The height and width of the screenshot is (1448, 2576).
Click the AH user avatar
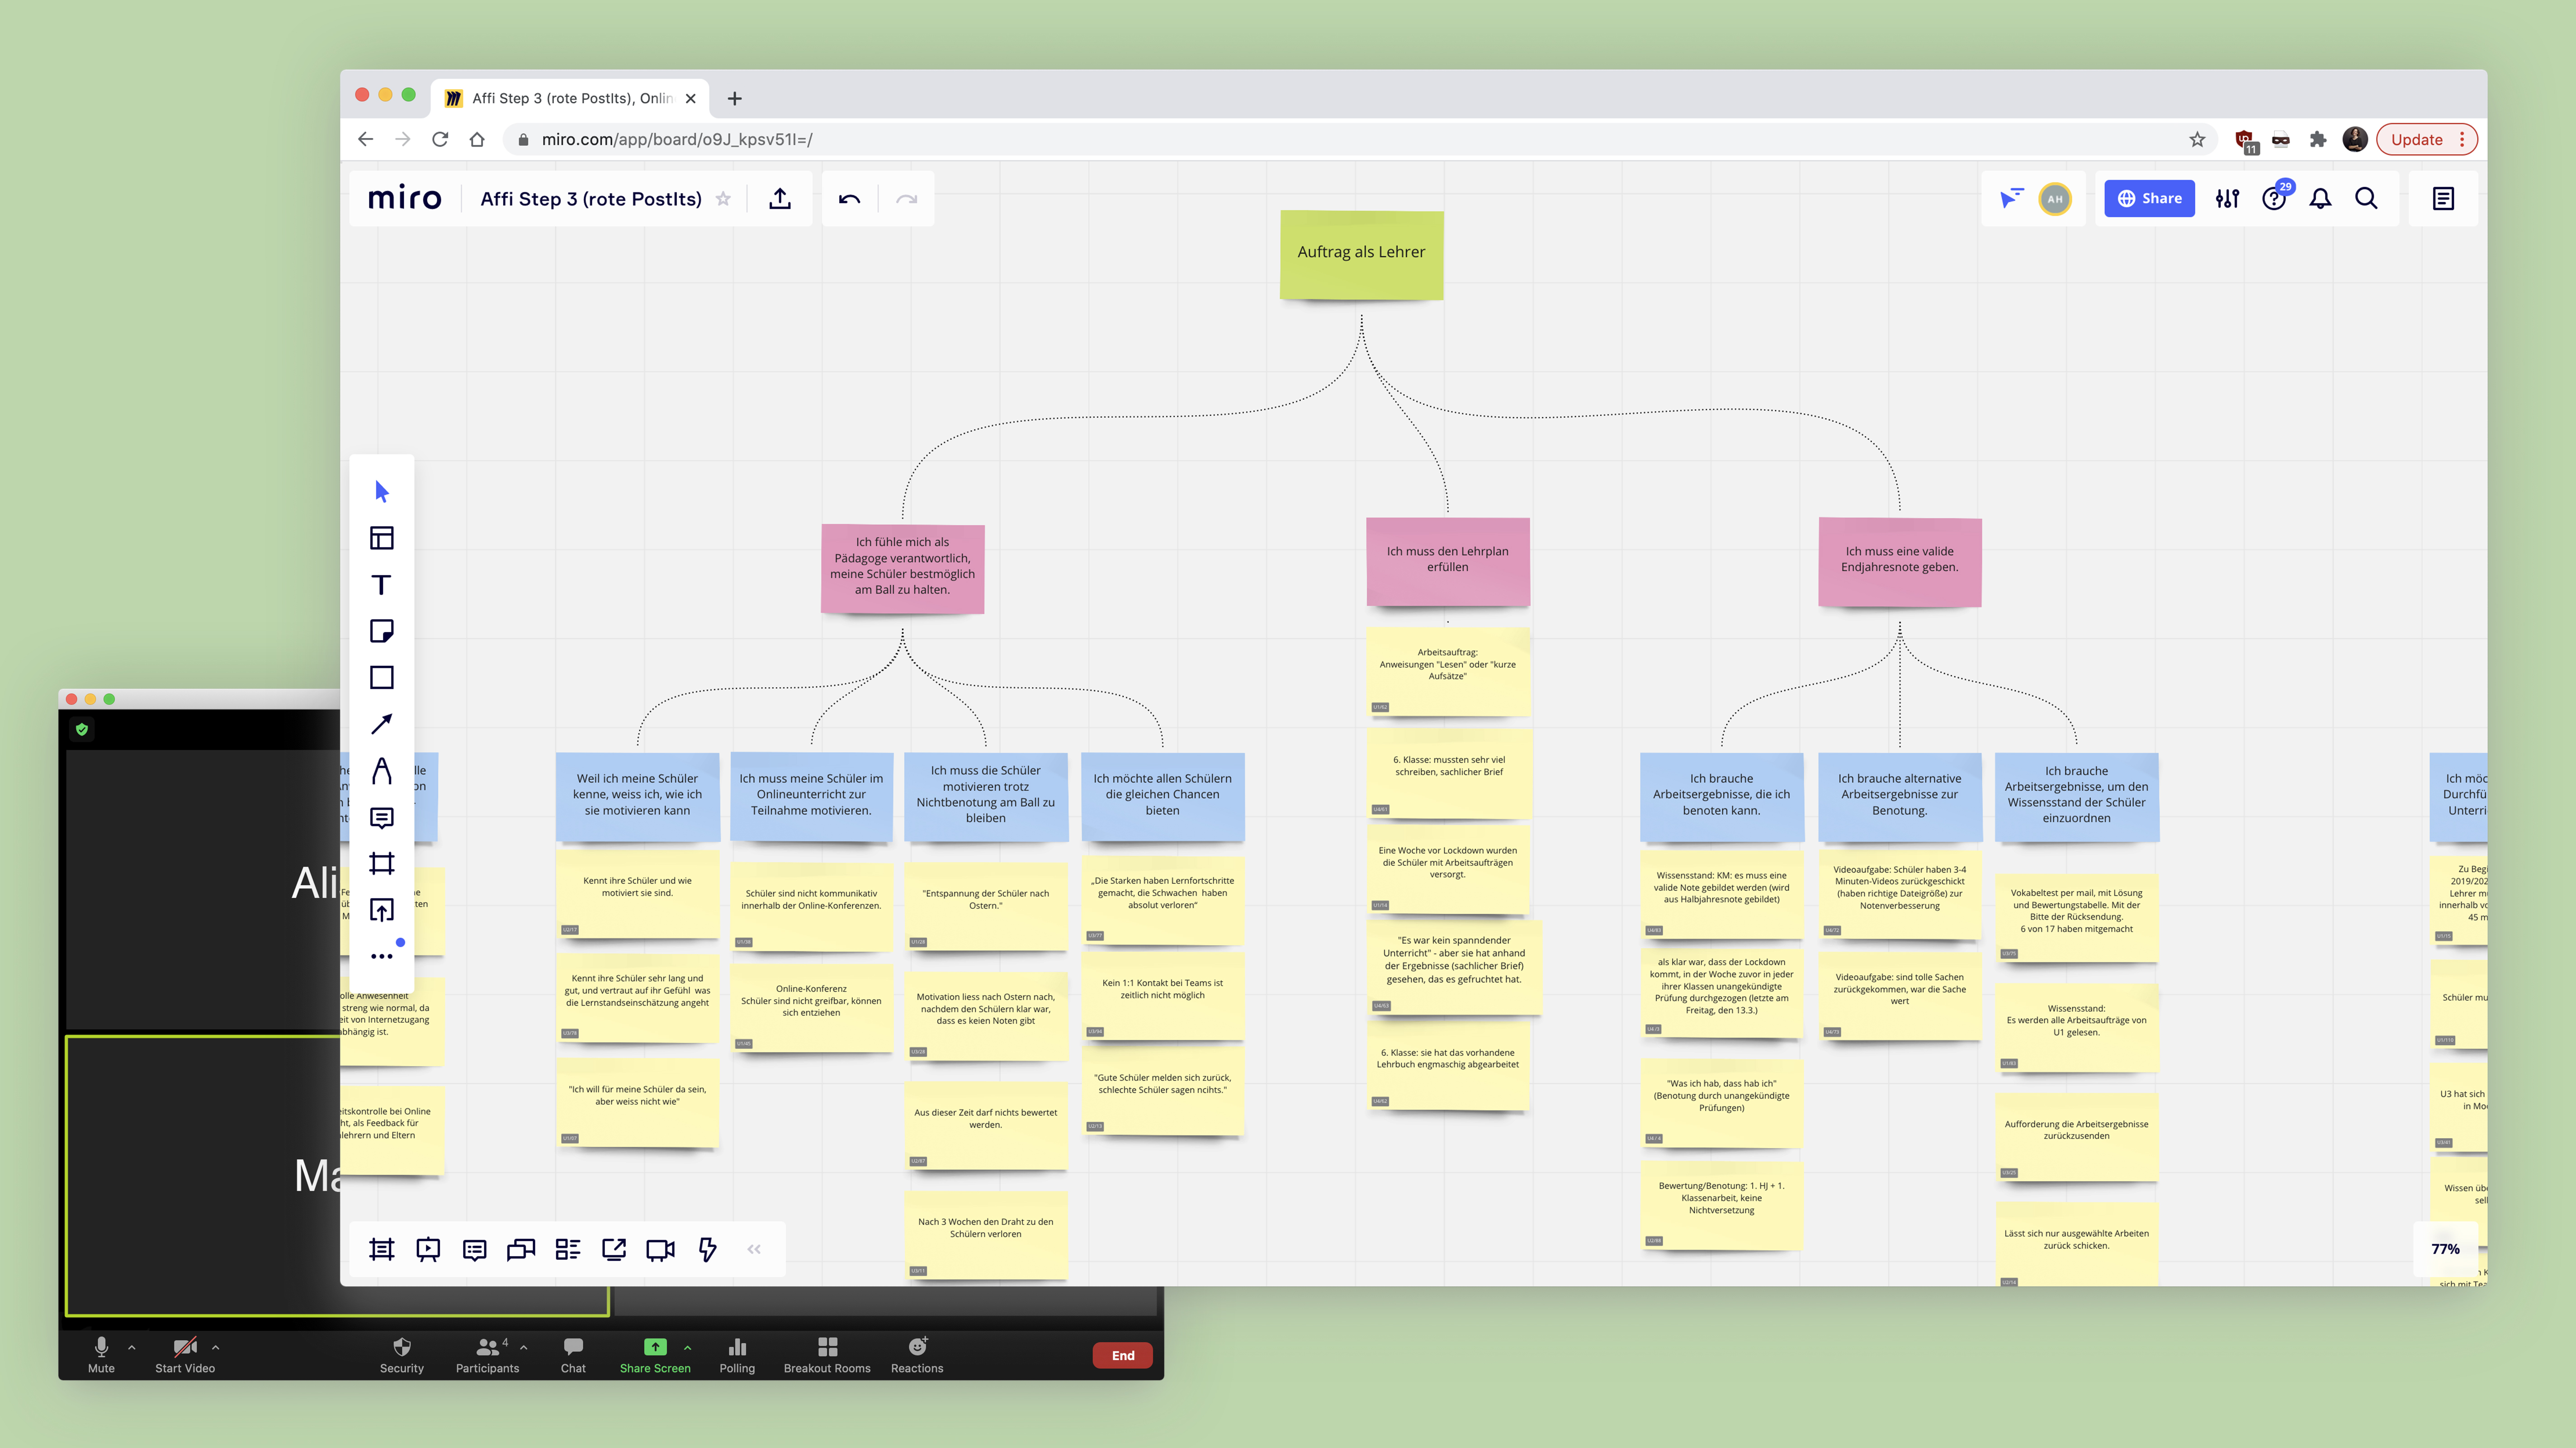2054,198
